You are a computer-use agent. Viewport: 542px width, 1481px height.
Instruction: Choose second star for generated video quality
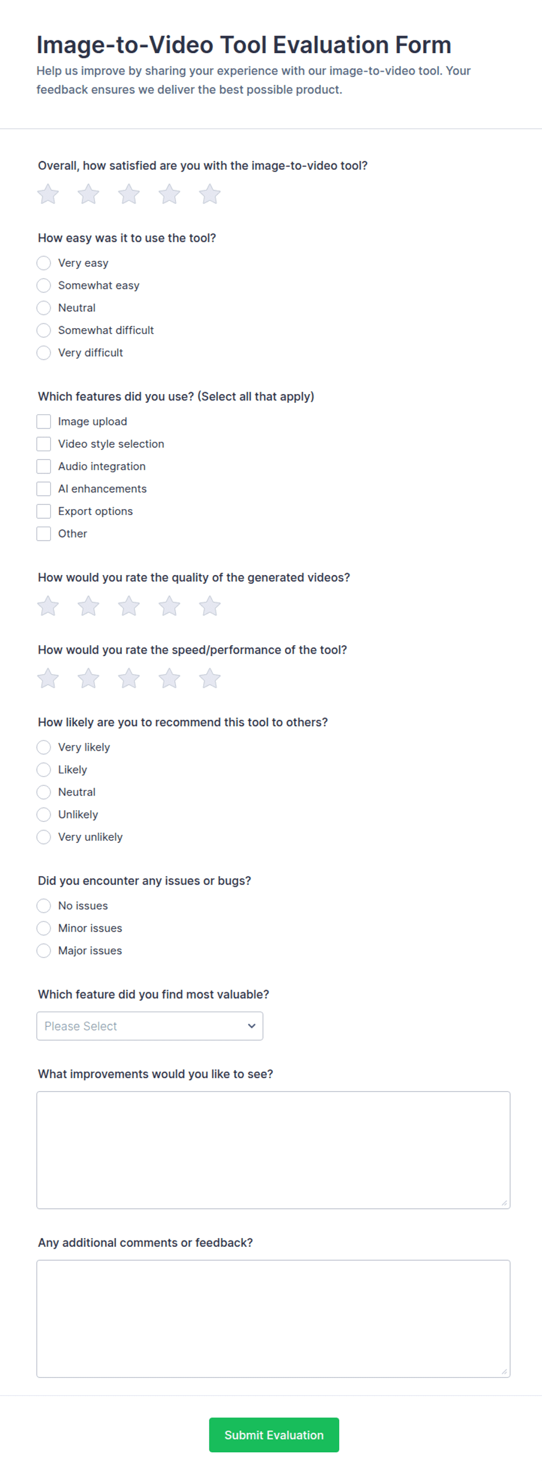coord(89,606)
